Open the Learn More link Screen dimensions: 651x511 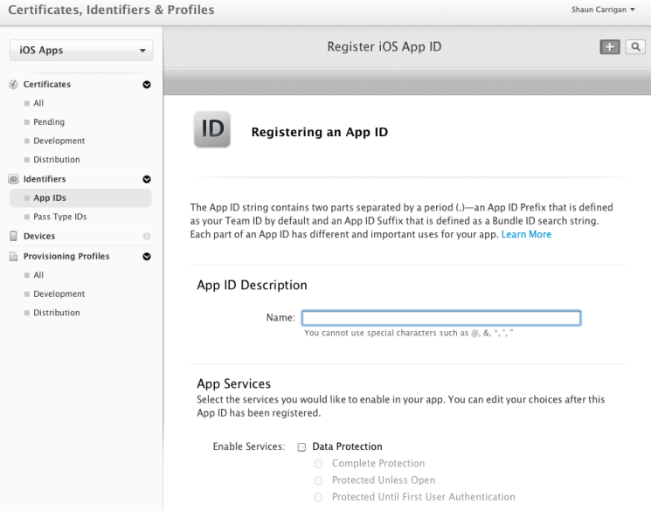pyautogui.click(x=526, y=235)
